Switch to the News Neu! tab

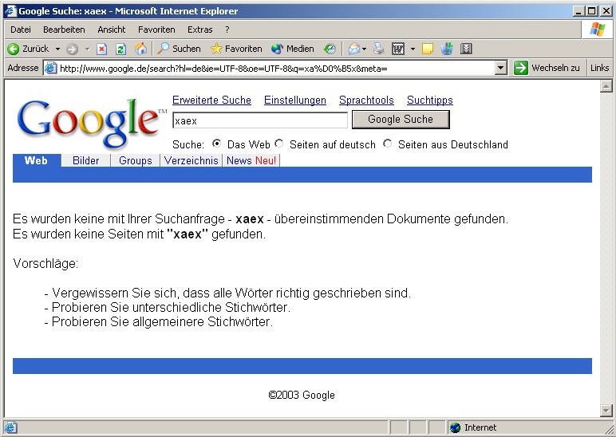pyautogui.click(x=251, y=160)
